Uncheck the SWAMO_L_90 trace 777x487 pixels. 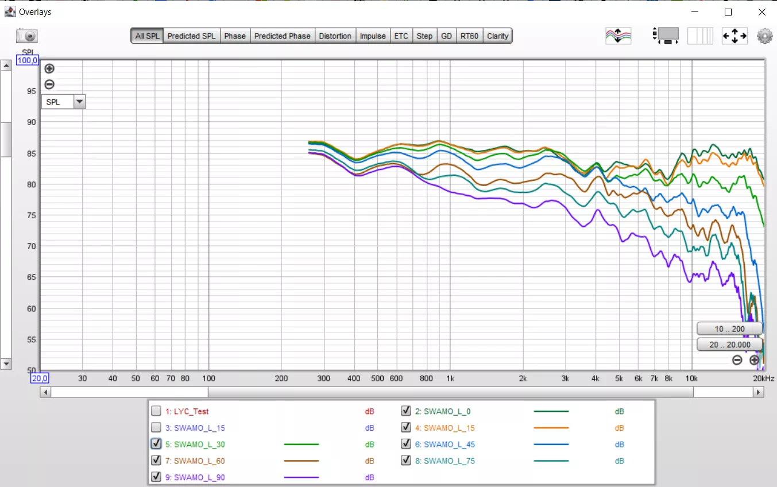point(156,477)
